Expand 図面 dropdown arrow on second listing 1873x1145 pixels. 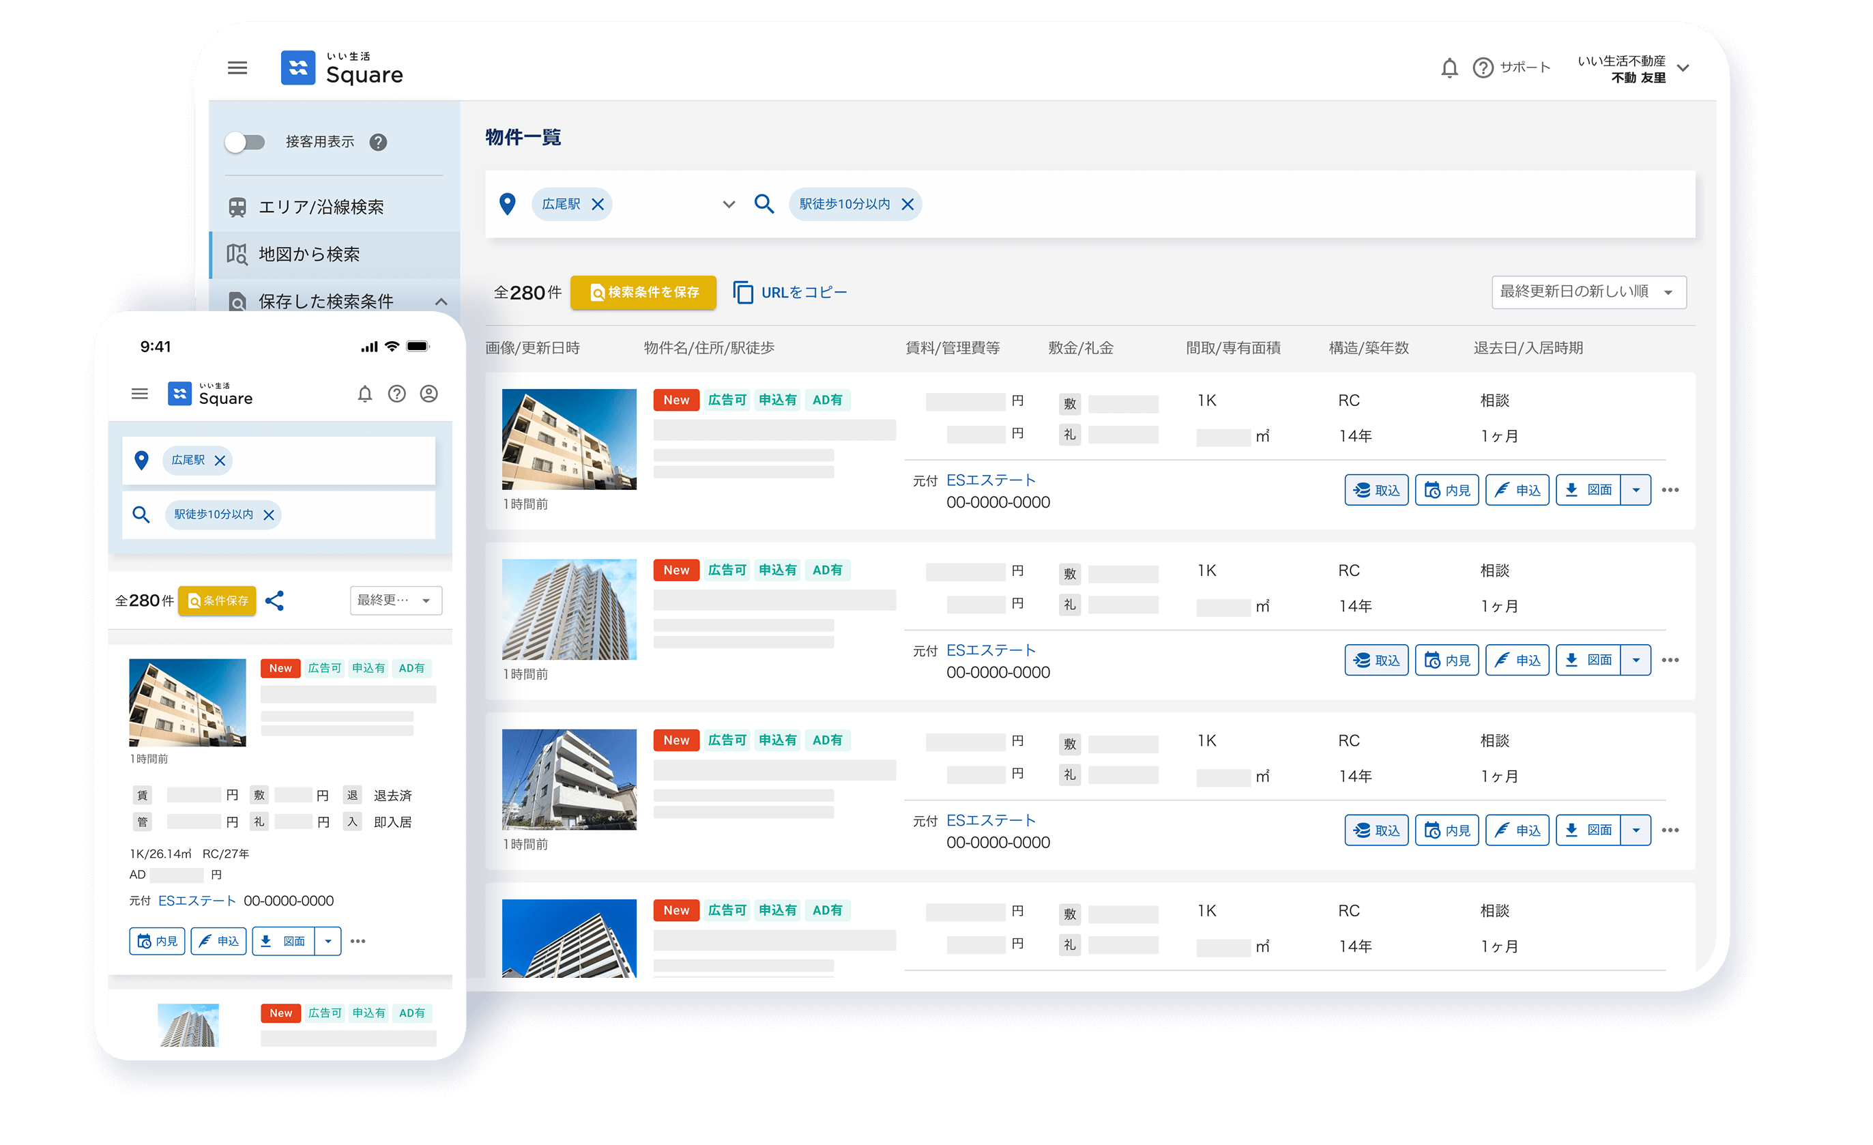[x=1636, y=661]
